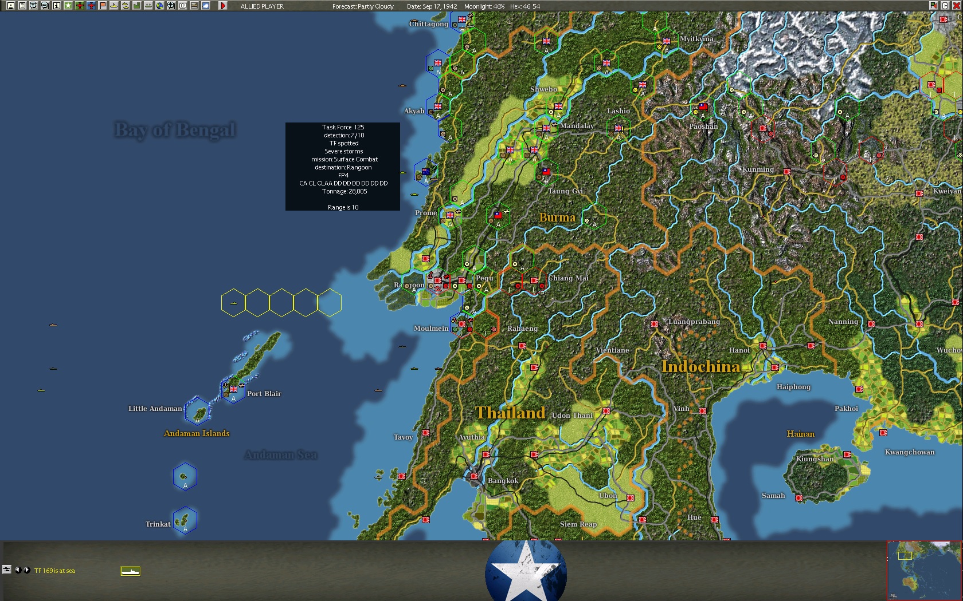Click the Little Andaman island hex
The image size is (963, 601).
point(197,410)
